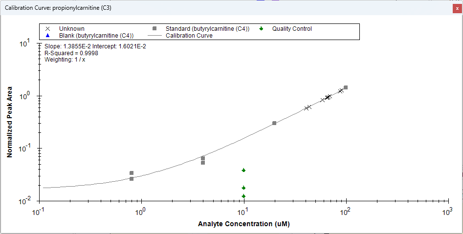463x234 pixels.
Task: Click the gray Standard square legend icon
Action: [154, 29]
